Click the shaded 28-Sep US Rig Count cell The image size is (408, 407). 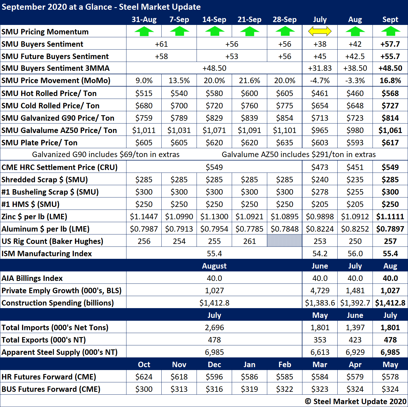285,241
